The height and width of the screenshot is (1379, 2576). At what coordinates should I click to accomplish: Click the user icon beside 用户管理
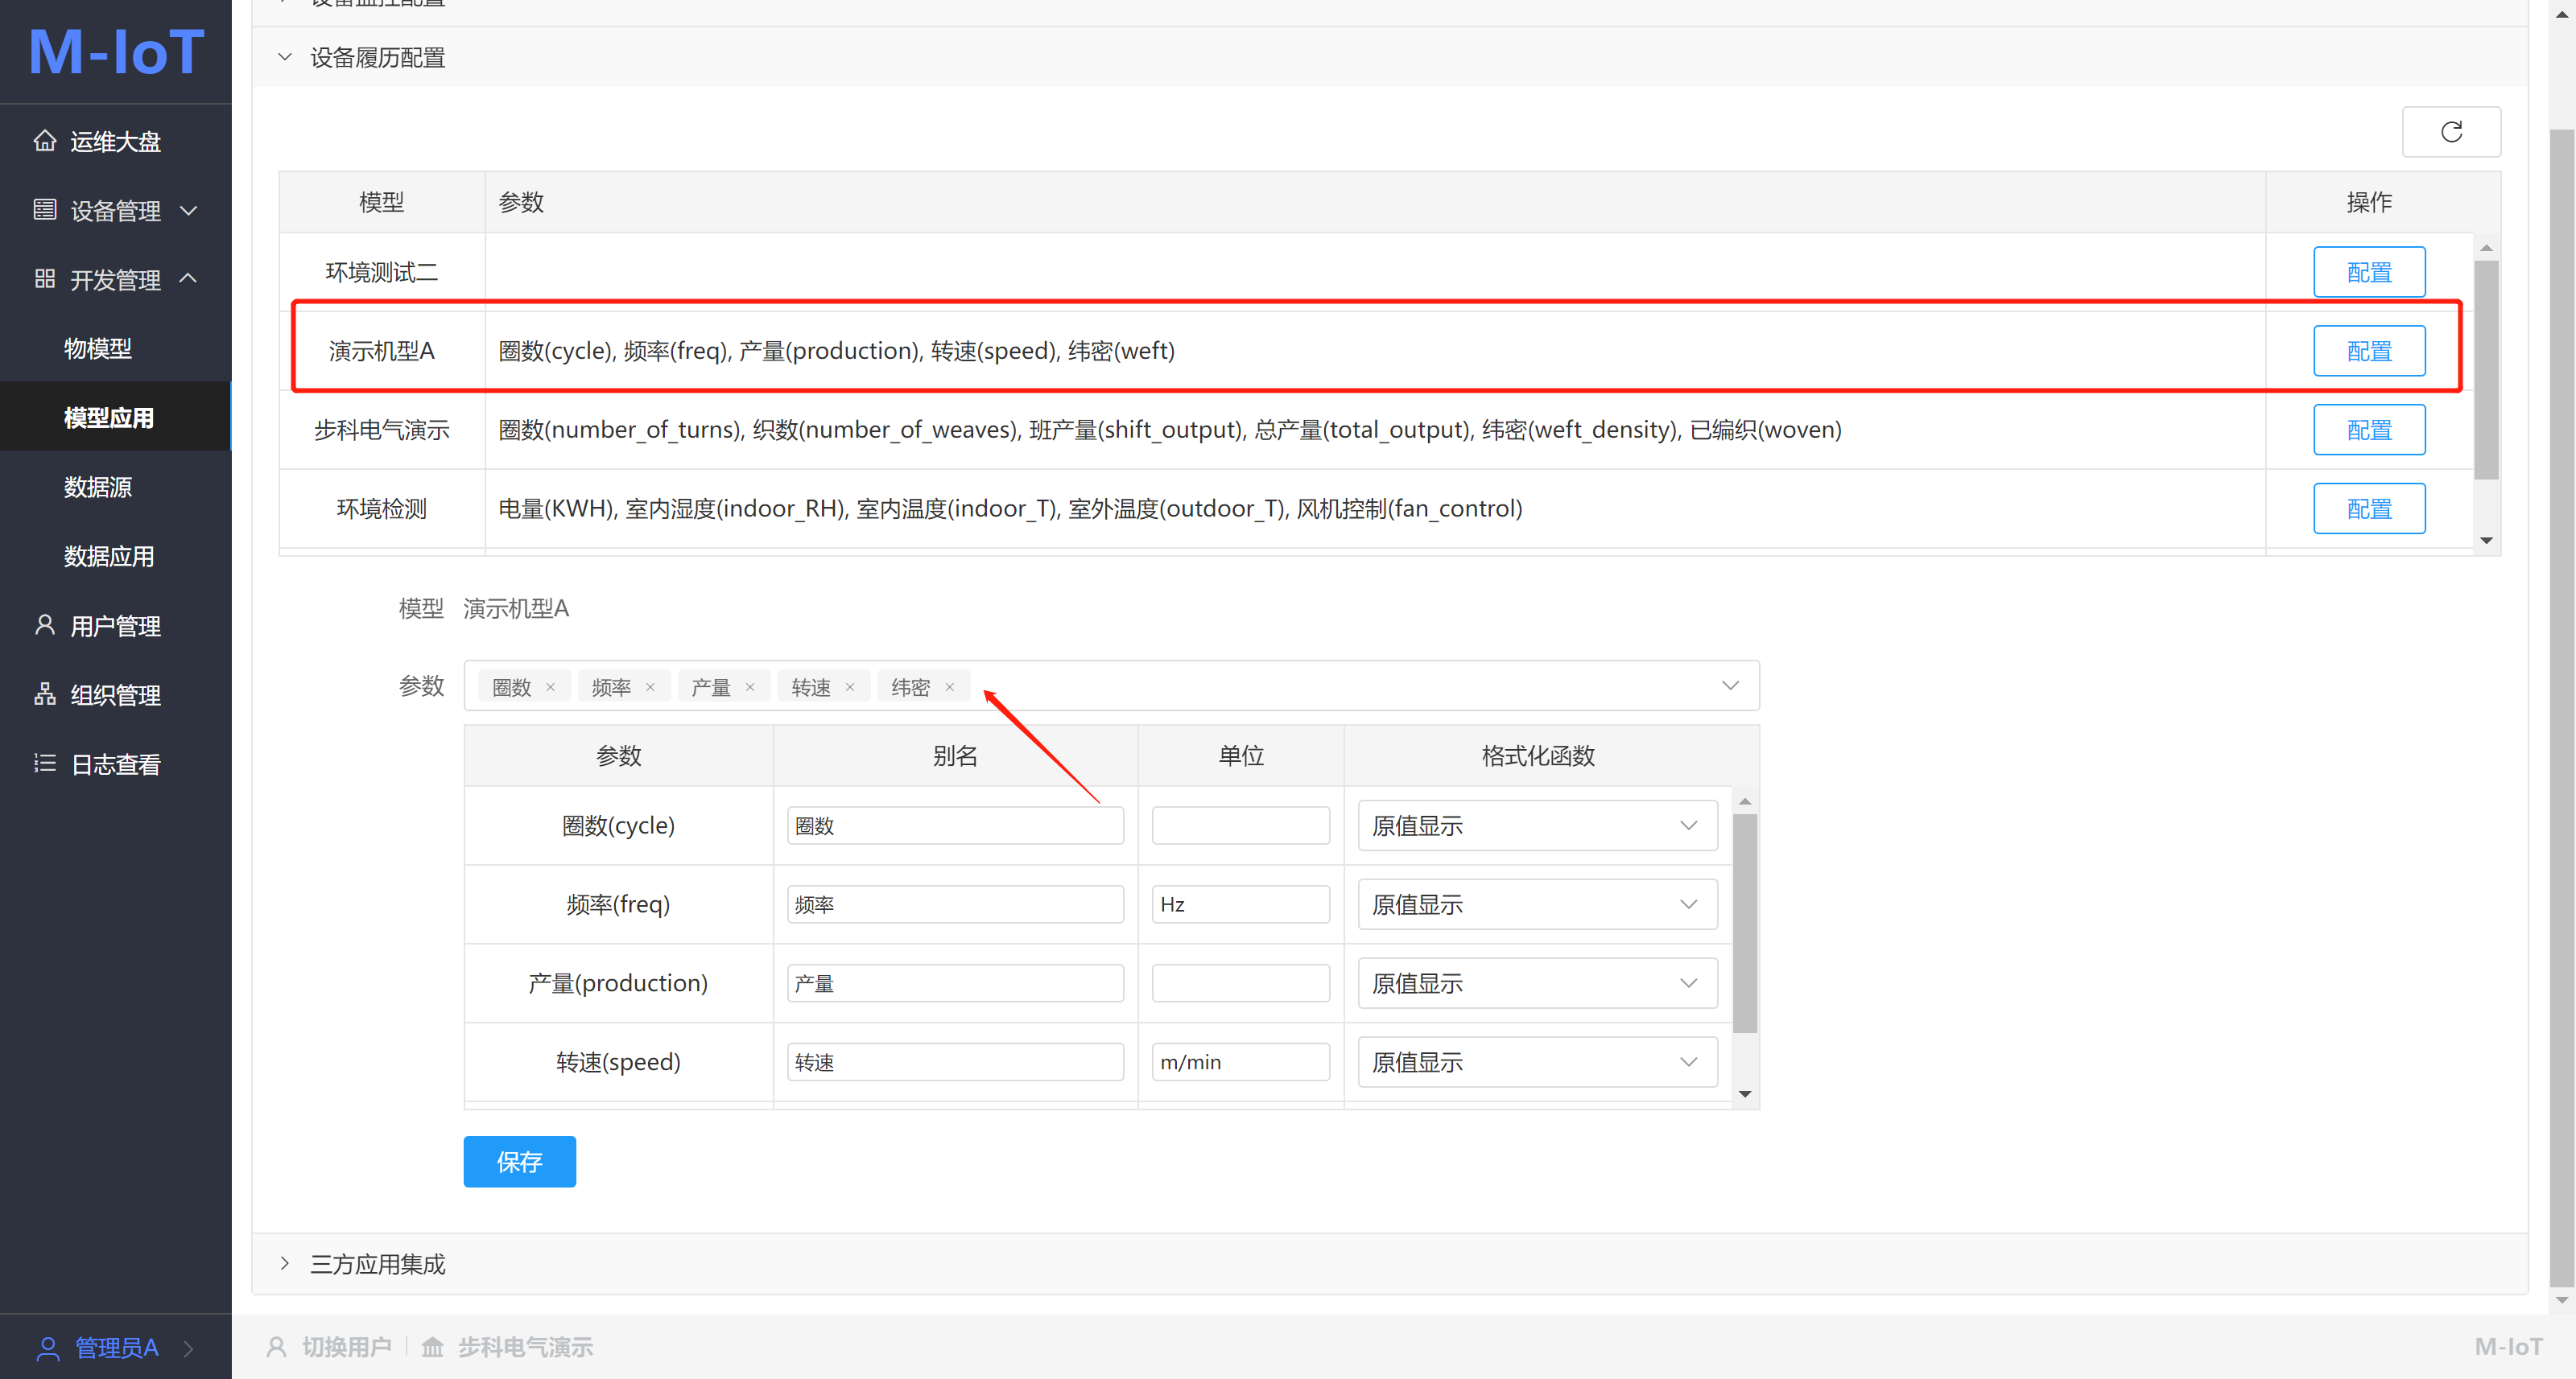click(45, 626)
